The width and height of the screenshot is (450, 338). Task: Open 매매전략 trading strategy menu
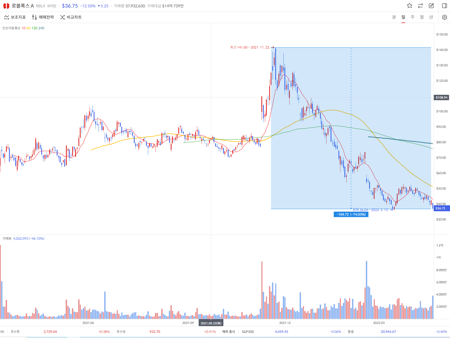pyautogui.click(x=43, y=17)
